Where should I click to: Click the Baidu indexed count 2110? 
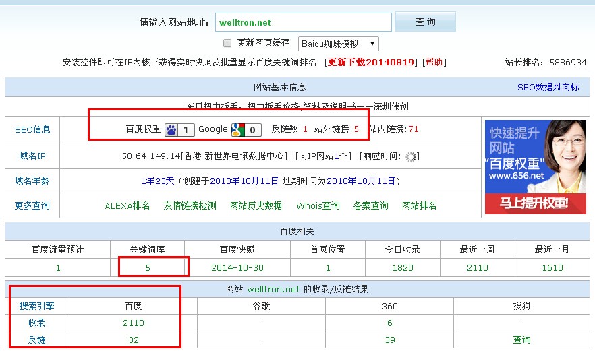(x=133, y=323)
